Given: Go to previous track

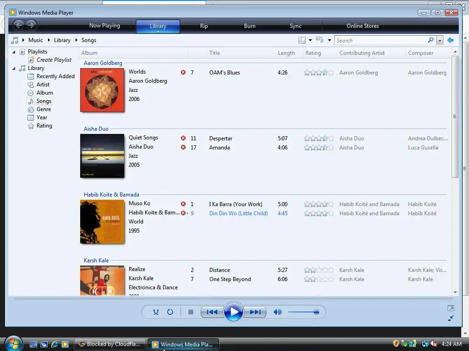Looking at the screenshot, I should tap(212, 312).
